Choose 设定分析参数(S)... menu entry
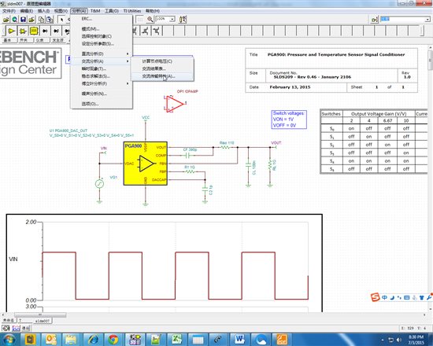 (102, 43)
